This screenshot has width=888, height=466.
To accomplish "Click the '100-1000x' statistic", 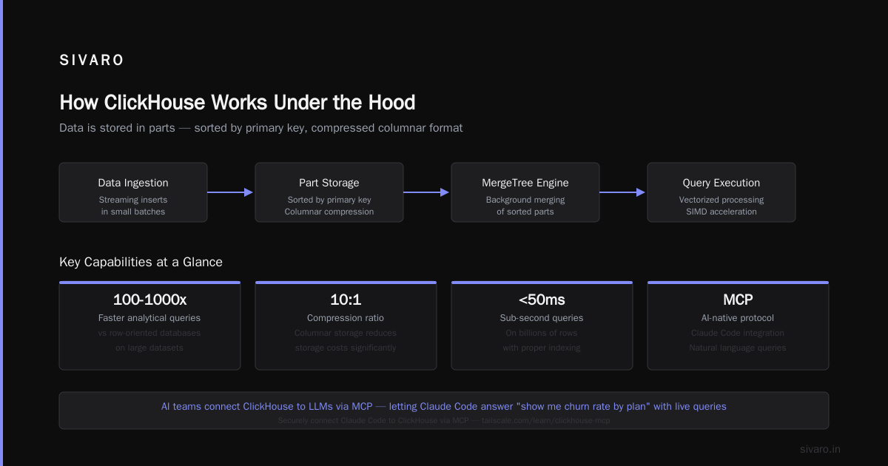I will 149,300.
